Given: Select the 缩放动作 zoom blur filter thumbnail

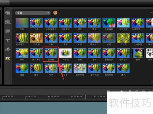Looking at the screenshot, I should click(95, 38).
